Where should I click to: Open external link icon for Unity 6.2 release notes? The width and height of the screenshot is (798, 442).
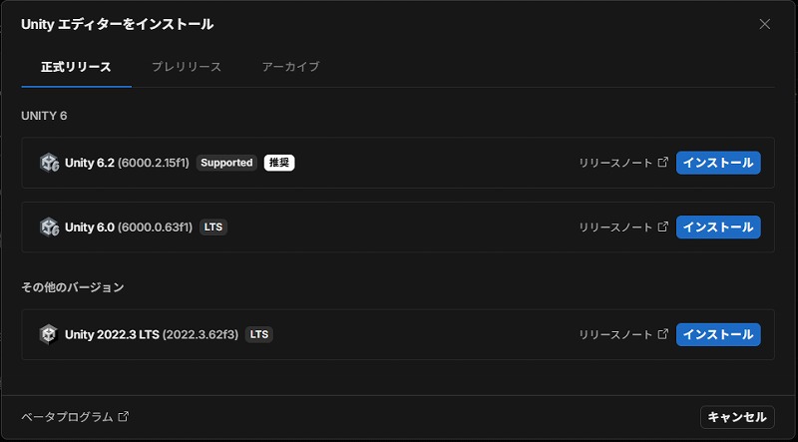663,163
